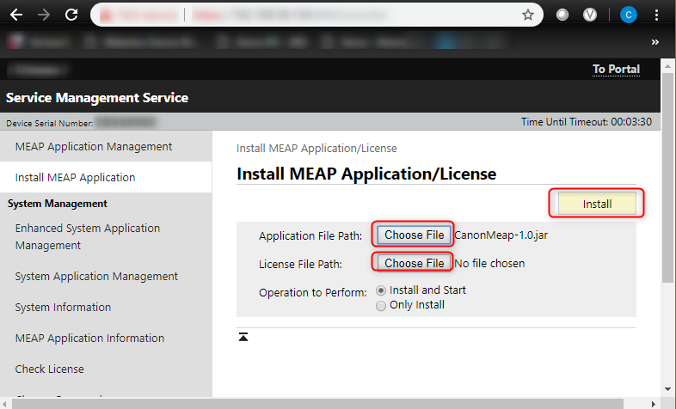Choose File for License File Path
The image size is (676, 409).
[x=414, y=263]
